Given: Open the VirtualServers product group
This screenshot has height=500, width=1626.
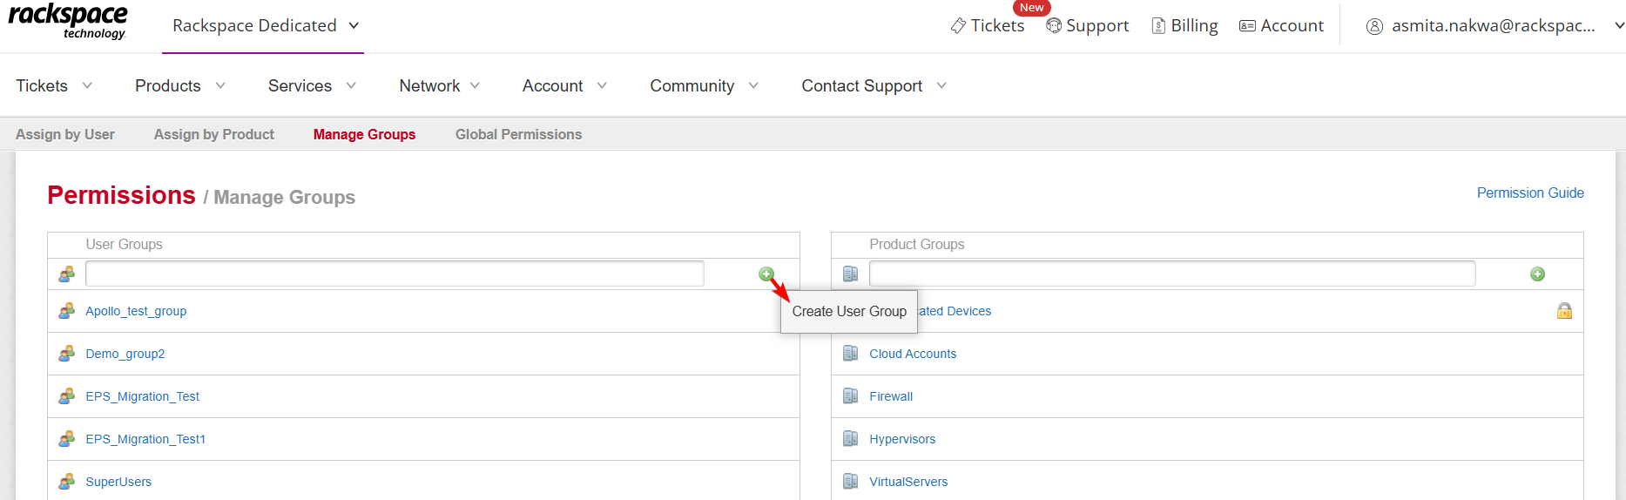Looking at the screenshot, I should (908, 482).
